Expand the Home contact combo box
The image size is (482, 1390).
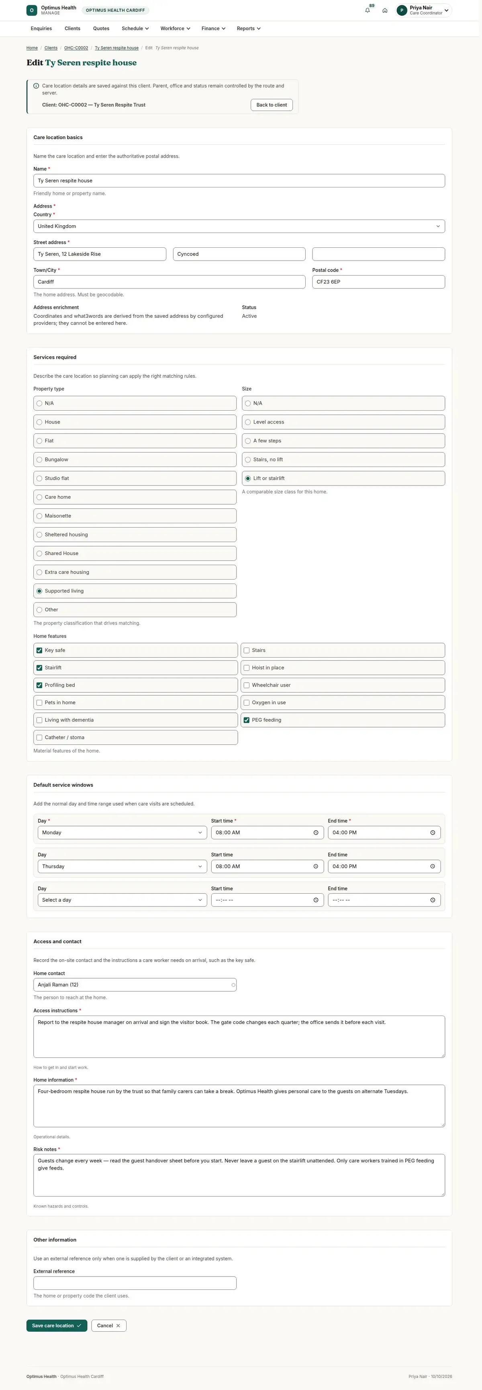coord(135,985)
